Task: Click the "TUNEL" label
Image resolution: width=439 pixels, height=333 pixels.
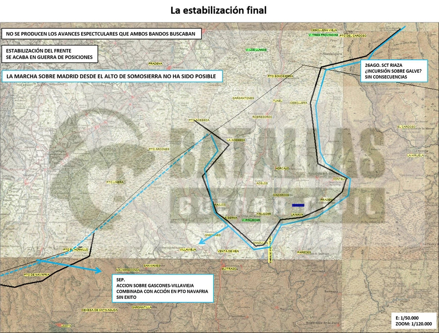Action: (278, 101)
